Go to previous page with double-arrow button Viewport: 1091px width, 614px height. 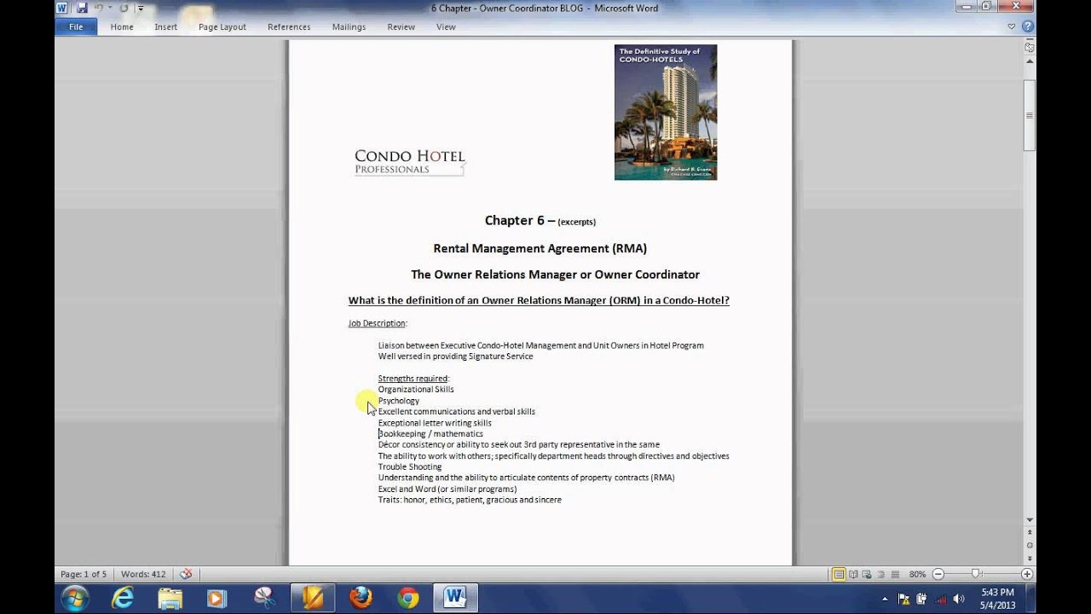point(1030,533)
